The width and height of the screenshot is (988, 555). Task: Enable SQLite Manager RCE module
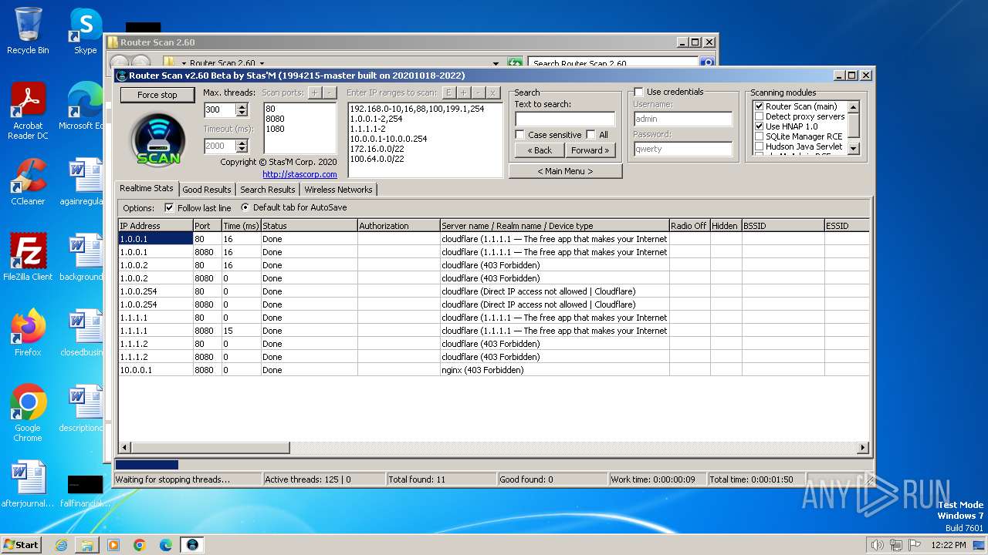759,136
